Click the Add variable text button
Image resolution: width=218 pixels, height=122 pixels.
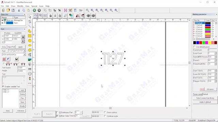click(x=22, y=90)
